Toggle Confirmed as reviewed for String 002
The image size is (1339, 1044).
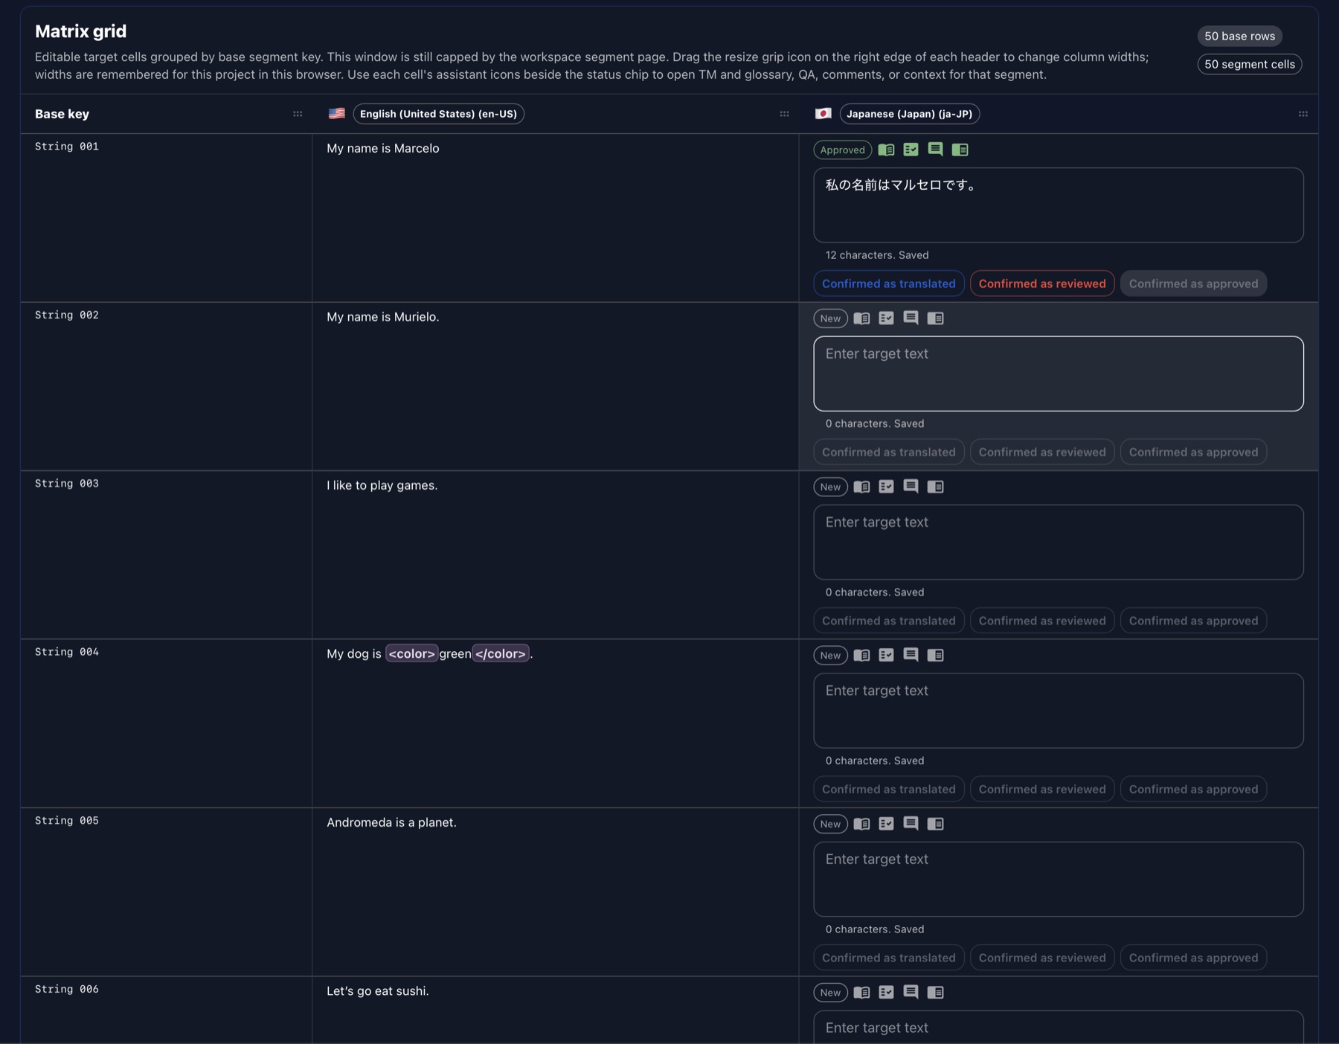[1042, 452]
